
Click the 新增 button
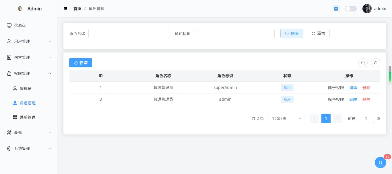click(80, 62)
